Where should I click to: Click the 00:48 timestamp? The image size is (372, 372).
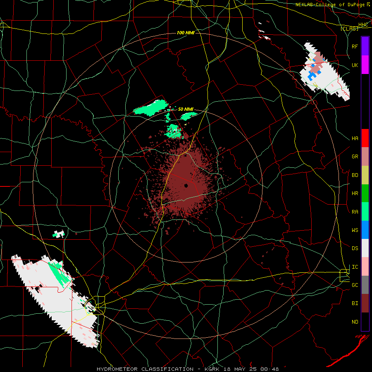(x=269, y=369)
